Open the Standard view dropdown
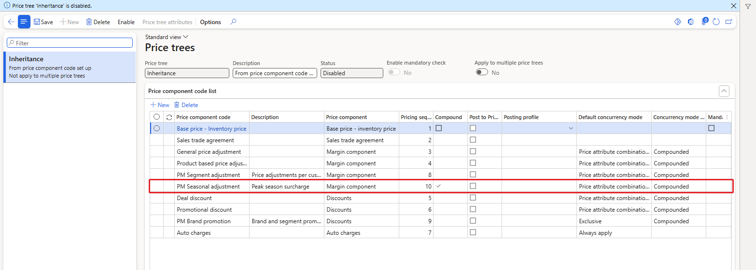 pyautogui.click(x=167, y=37)
